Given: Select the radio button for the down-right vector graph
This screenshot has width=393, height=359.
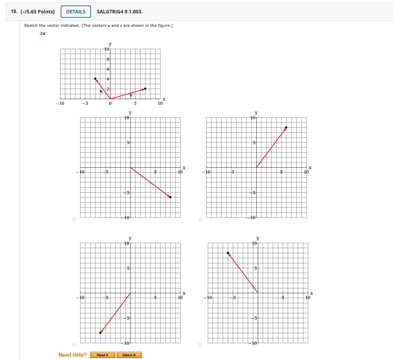Looking at the screenshot, I should [x=74, y=220].
